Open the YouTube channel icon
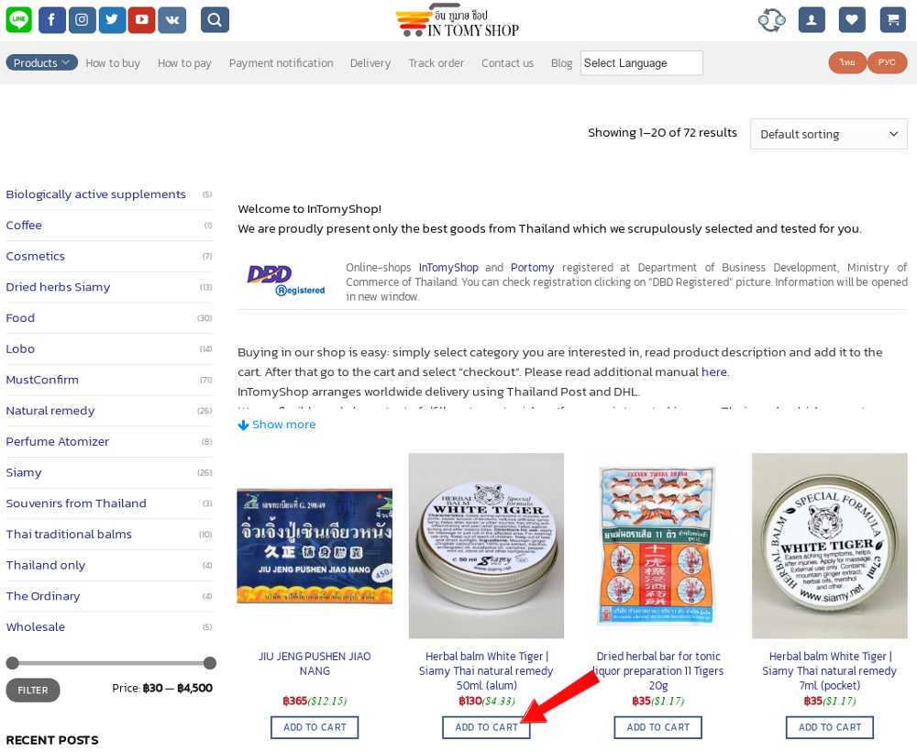 (141, 20)
